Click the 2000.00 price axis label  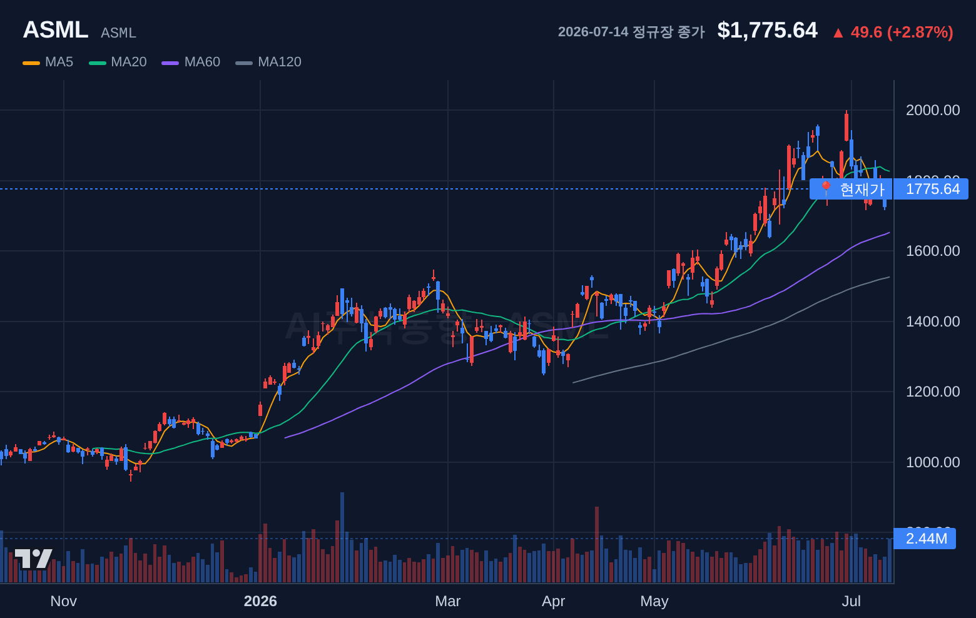pyautogui.click(x=933, y=110)
